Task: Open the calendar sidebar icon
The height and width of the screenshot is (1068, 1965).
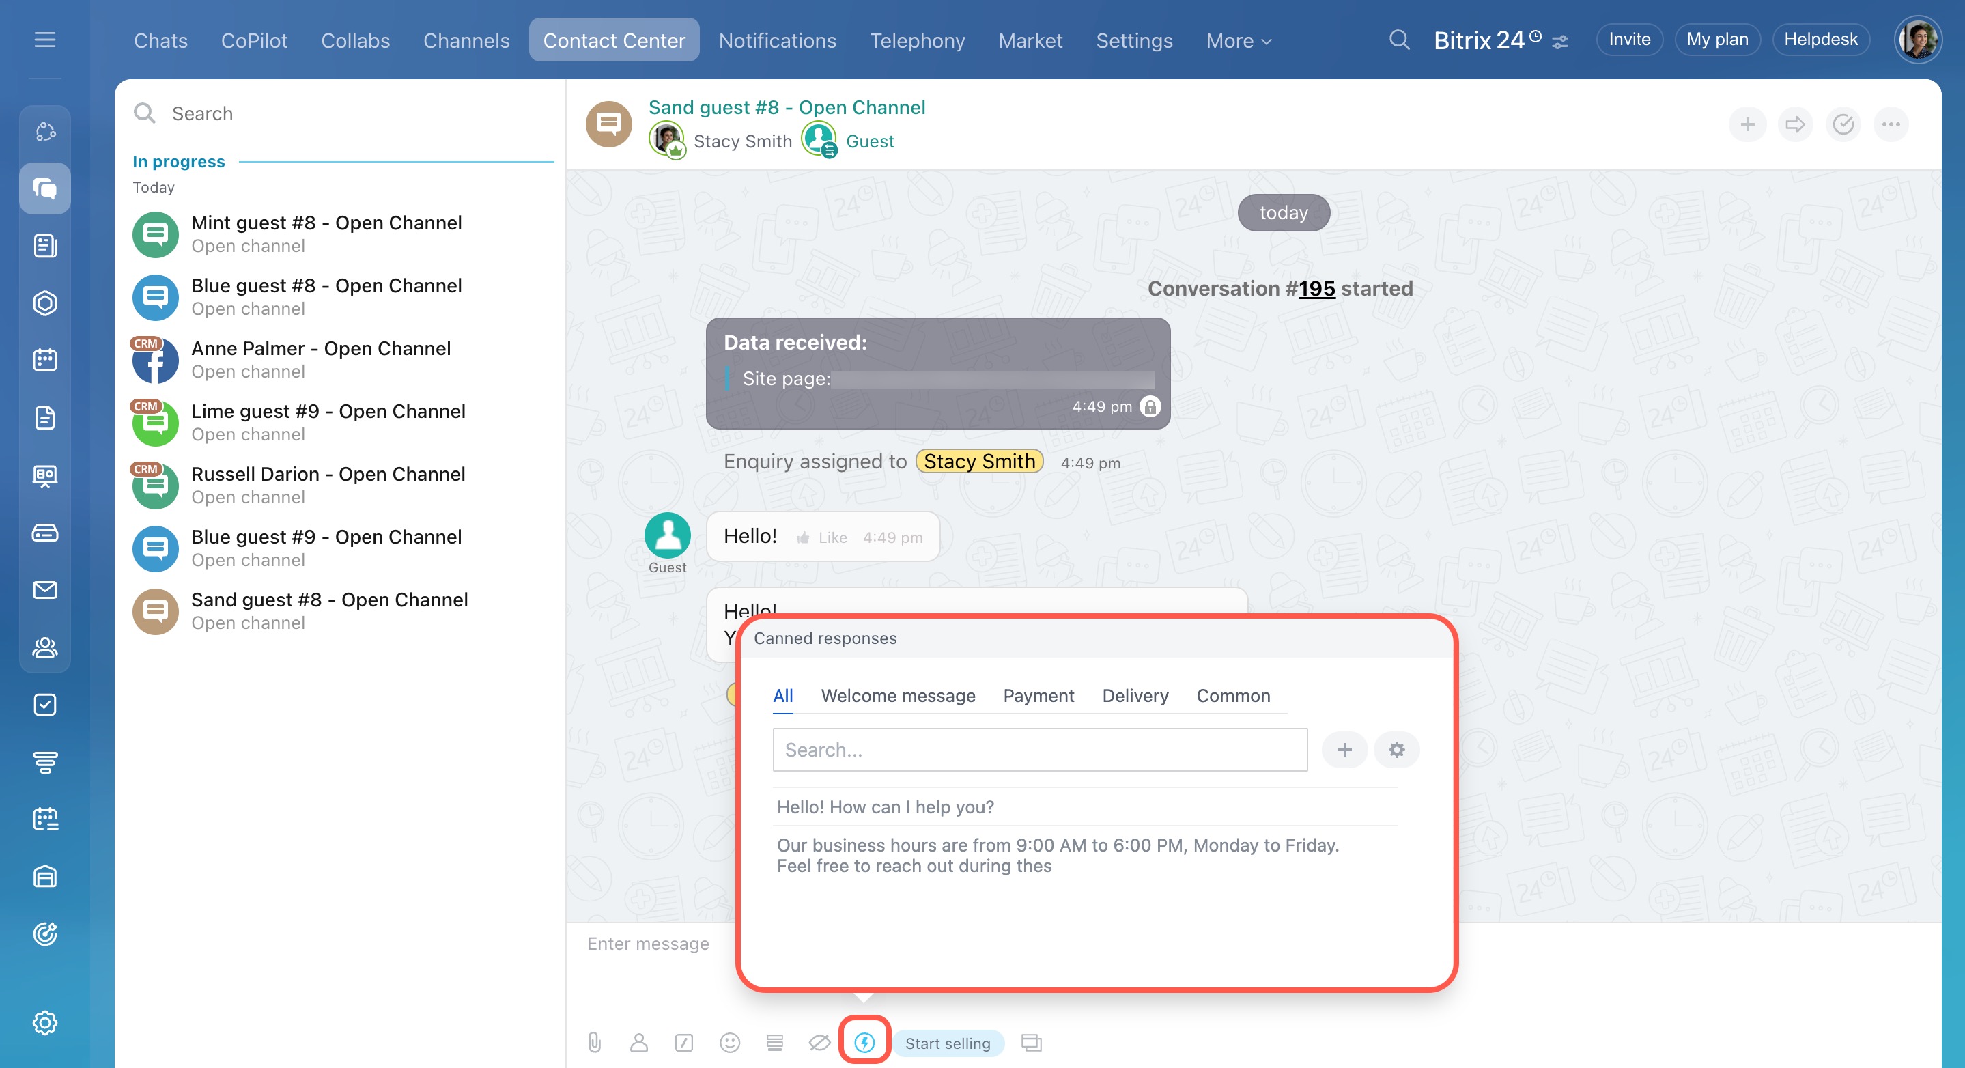Action: (45, 360)
